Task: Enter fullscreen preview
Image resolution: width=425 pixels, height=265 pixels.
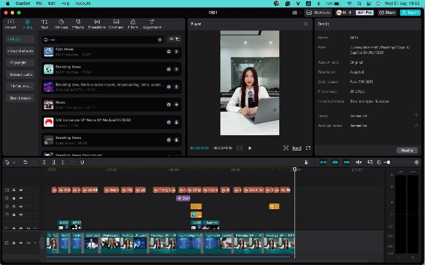Action: [308, 148]
